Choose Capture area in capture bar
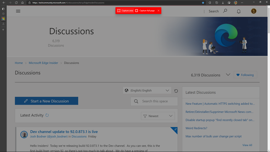The image size is (270, 152). click(125, 11)
